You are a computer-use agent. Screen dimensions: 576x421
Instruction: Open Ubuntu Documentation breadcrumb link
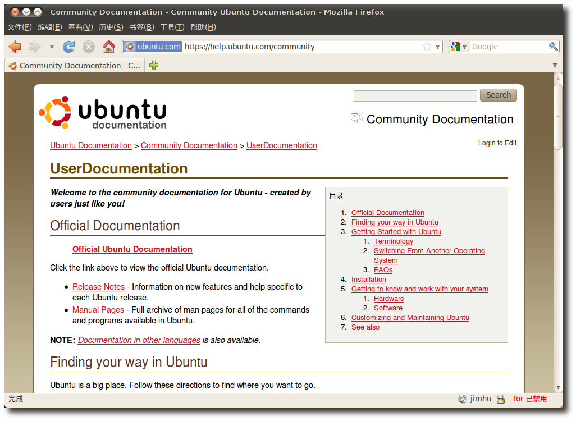pyautogui.click(x=91, y=145)
